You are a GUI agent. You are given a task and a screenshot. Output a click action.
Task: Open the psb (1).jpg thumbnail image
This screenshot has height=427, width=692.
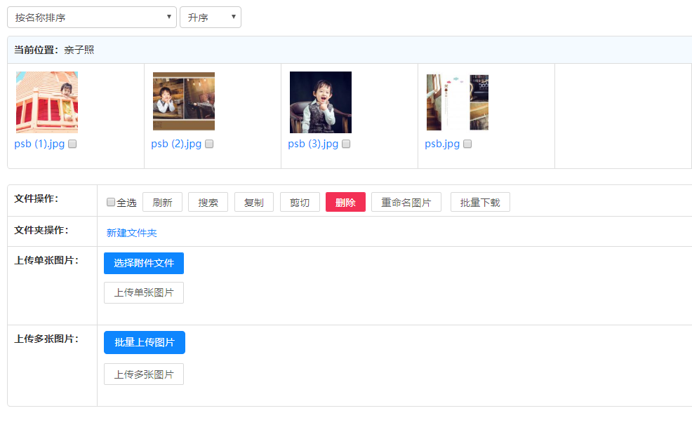coord(46,102)
